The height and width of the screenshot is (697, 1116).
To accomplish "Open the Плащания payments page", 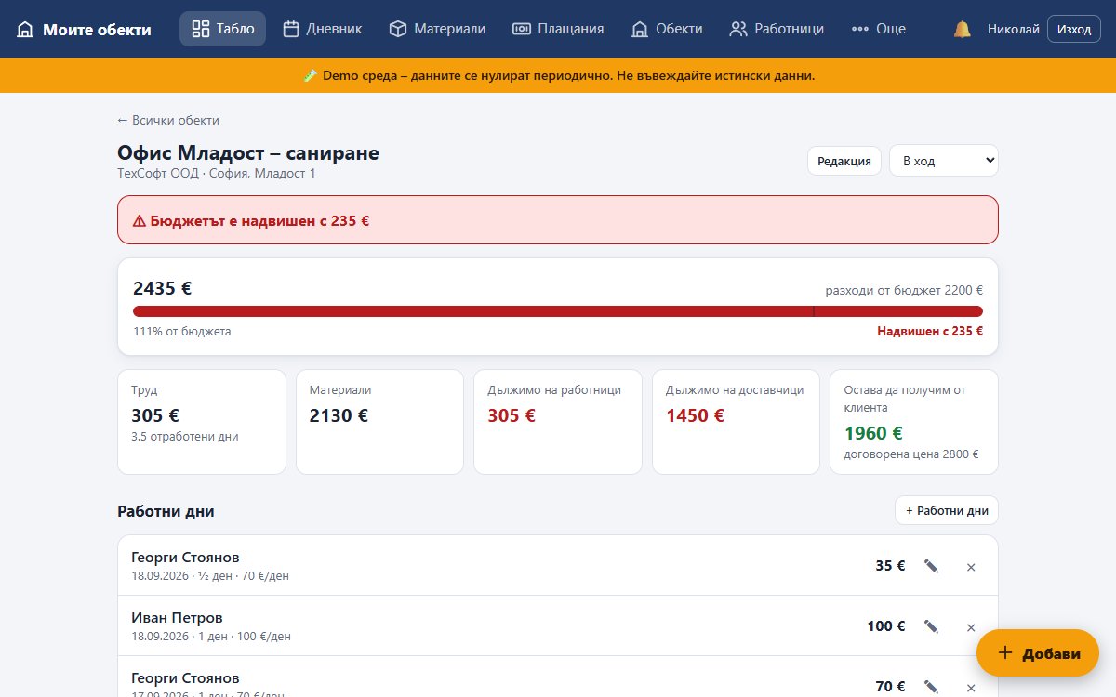I will click(x=558, y=29).
